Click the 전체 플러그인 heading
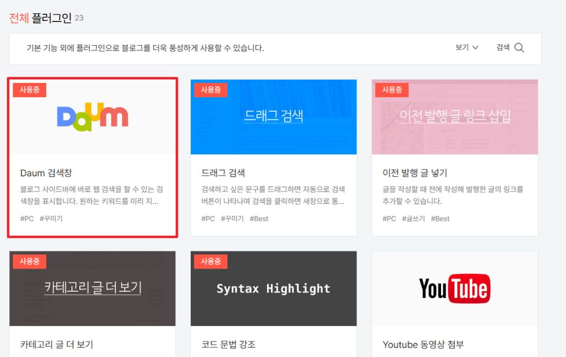 [x=40, y=18]
